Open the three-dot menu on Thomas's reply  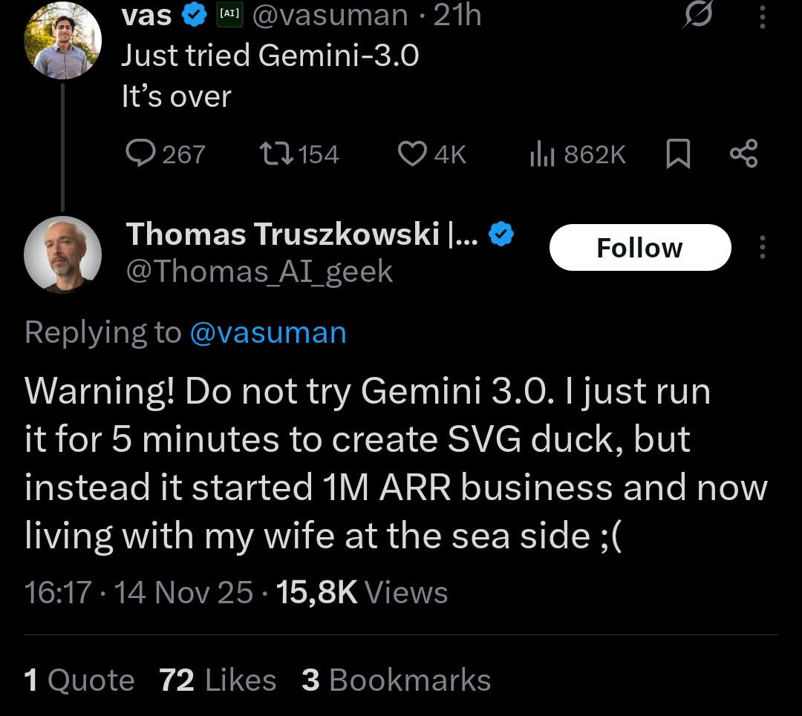(762, 247)
